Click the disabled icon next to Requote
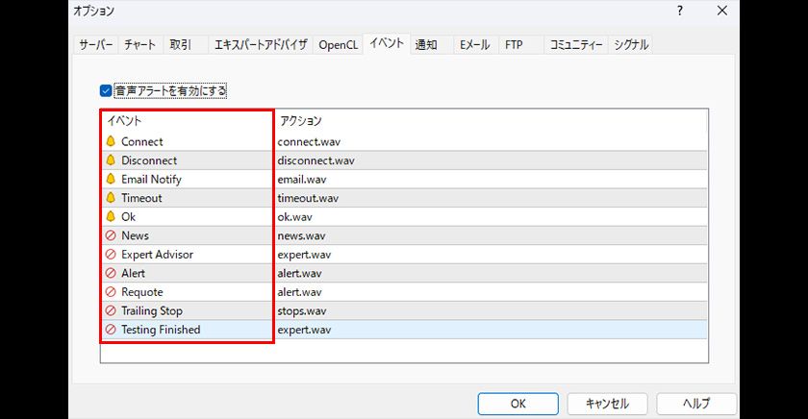This screenshot has height=419, width=808. pyautogui.click(x=111, y=292)
